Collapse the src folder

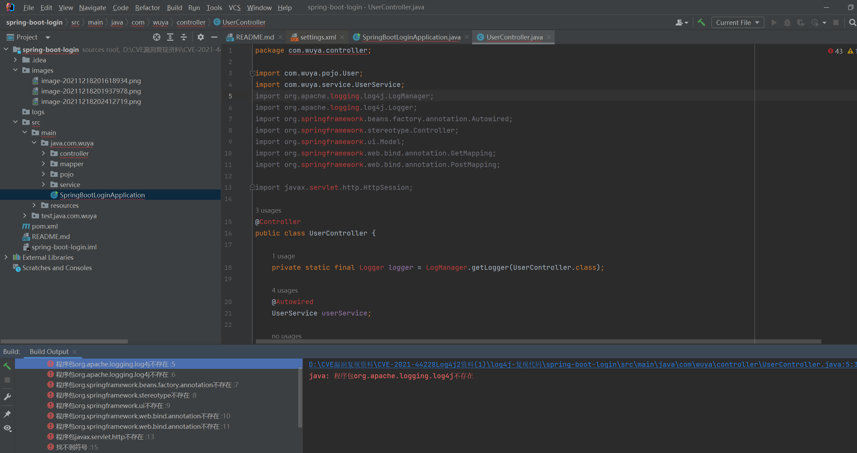pyautogui.click(x=15, y=122)
